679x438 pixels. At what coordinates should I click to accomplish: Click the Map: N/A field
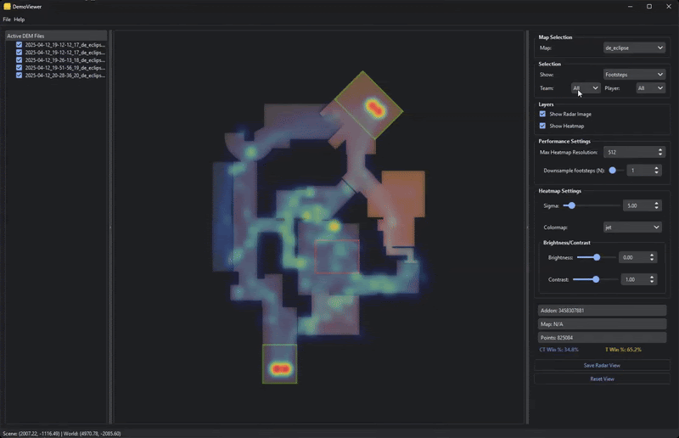pos(602,324)
